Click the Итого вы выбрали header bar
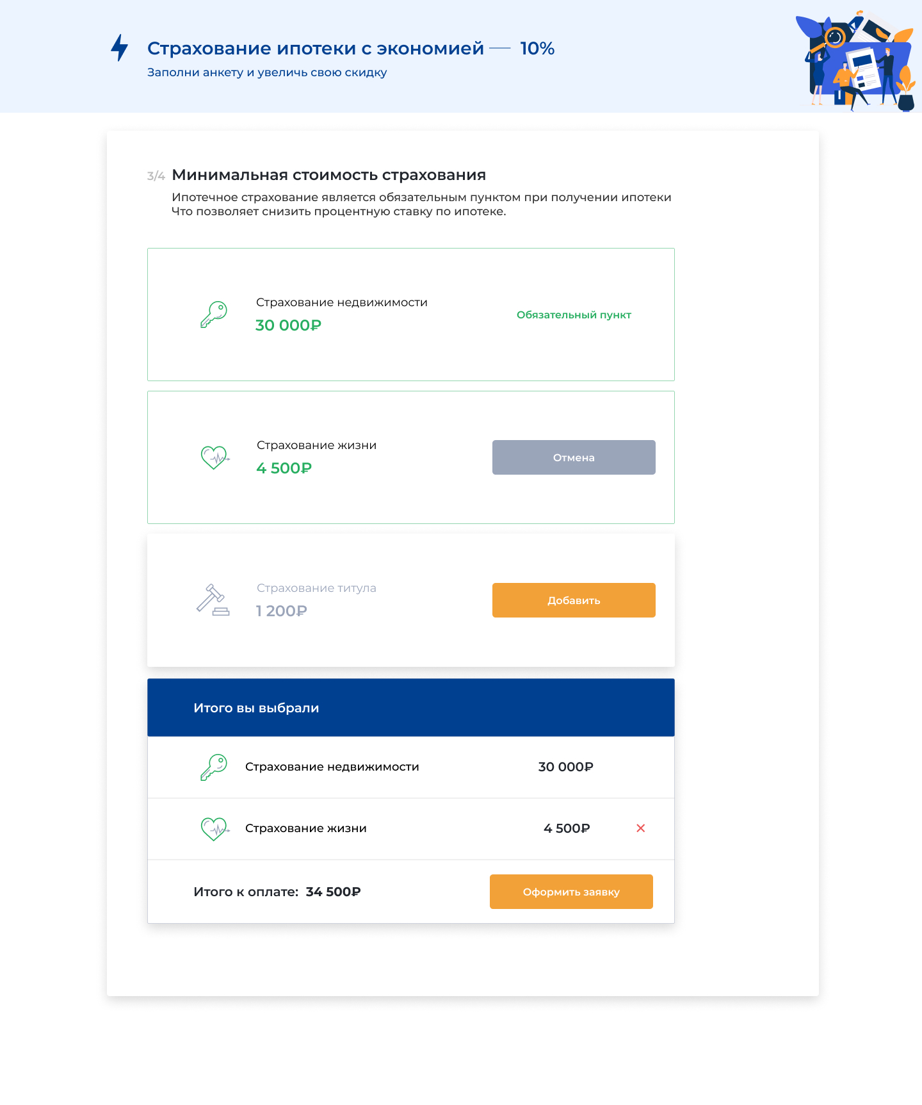 click(410, 708)
